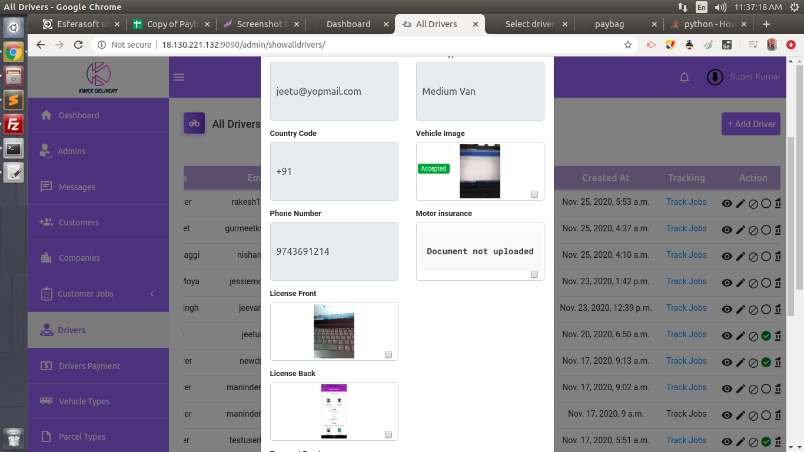The height and width of the screenshot is (452, 804).
Task: Open Drivers Payment in the sidebar
Action: [x=89, y=366]
